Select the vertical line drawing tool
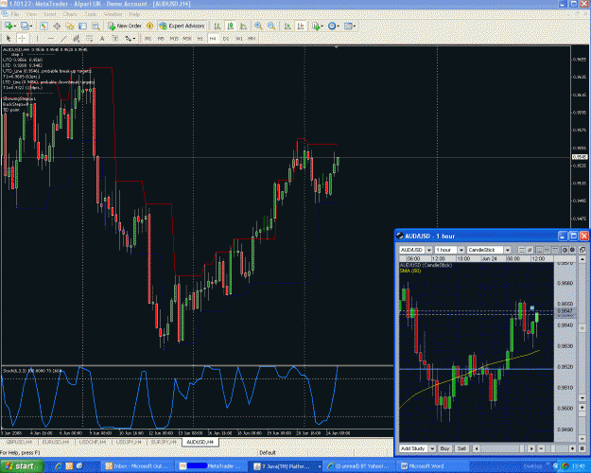 pos(37,39)
